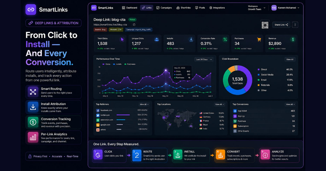Image resolution: width=326 pixels, height=171 pixels.
Task: Click the Source: Blog tag
Action: point(101,30)
